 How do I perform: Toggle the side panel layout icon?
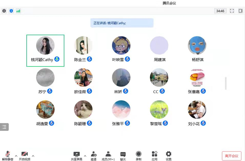tap(240, 11)
